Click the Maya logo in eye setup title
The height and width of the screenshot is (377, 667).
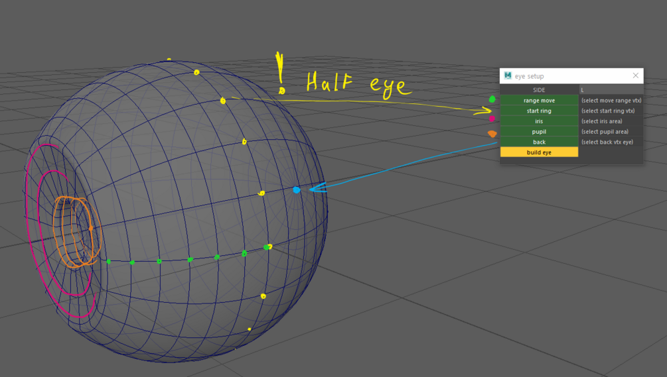[x=508, y=76]
